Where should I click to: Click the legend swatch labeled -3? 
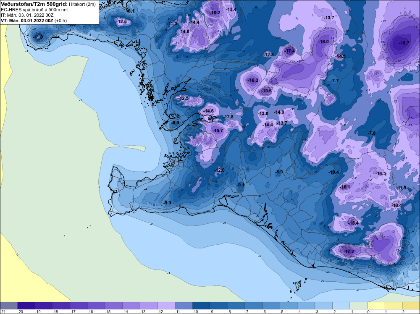(x=324, y=306)
